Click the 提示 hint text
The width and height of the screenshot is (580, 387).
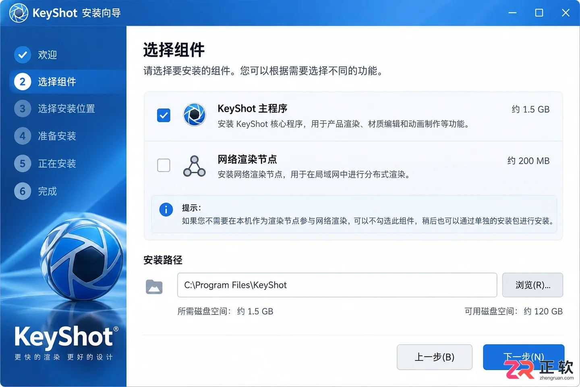[191, 208]
